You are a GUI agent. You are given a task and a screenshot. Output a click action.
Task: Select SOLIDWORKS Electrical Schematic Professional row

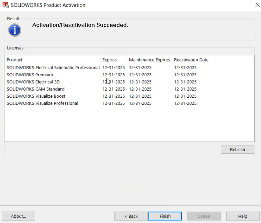point(53,68)
